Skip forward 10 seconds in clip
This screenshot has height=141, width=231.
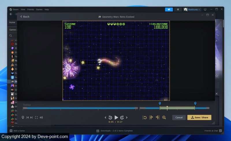[122, 117]
